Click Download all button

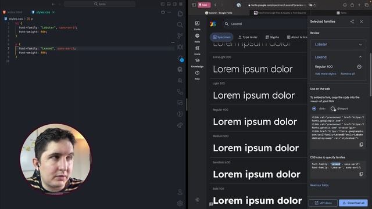tap(353, 203)
